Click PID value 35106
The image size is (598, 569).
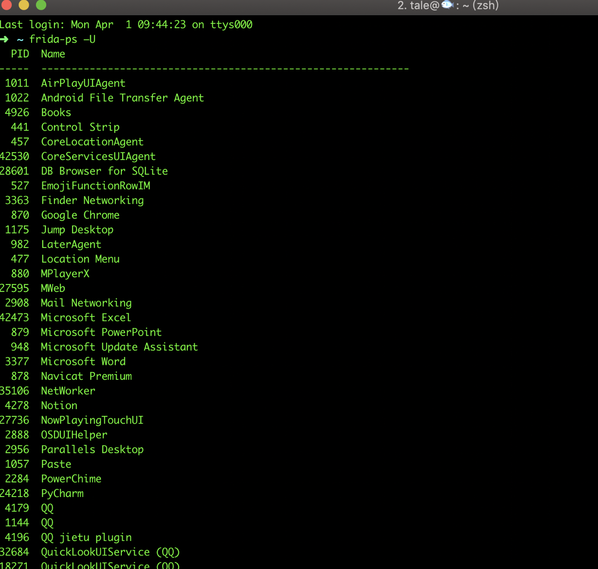[x=15, y=391]
